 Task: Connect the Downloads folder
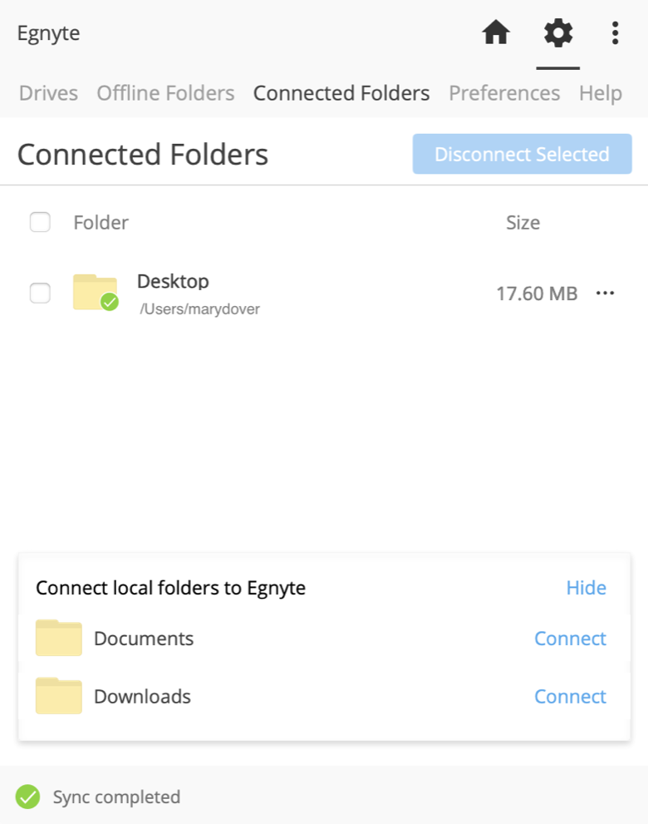click(x=570, y=696)
